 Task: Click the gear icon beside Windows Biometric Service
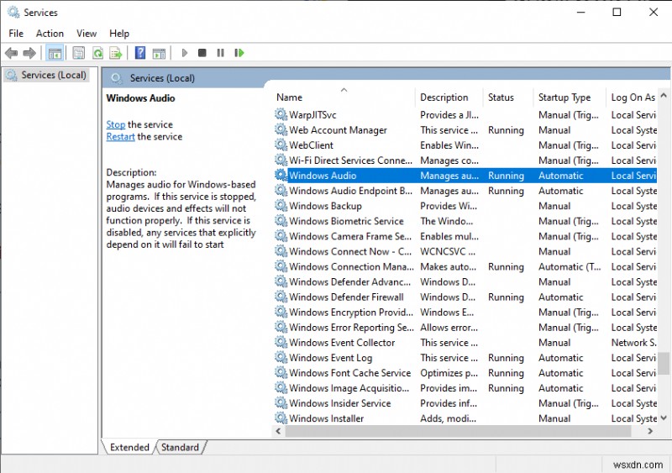click(281, 221)
